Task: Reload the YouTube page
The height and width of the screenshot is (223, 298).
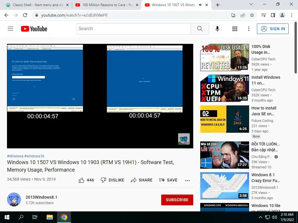Action: [x=25, y=15]
